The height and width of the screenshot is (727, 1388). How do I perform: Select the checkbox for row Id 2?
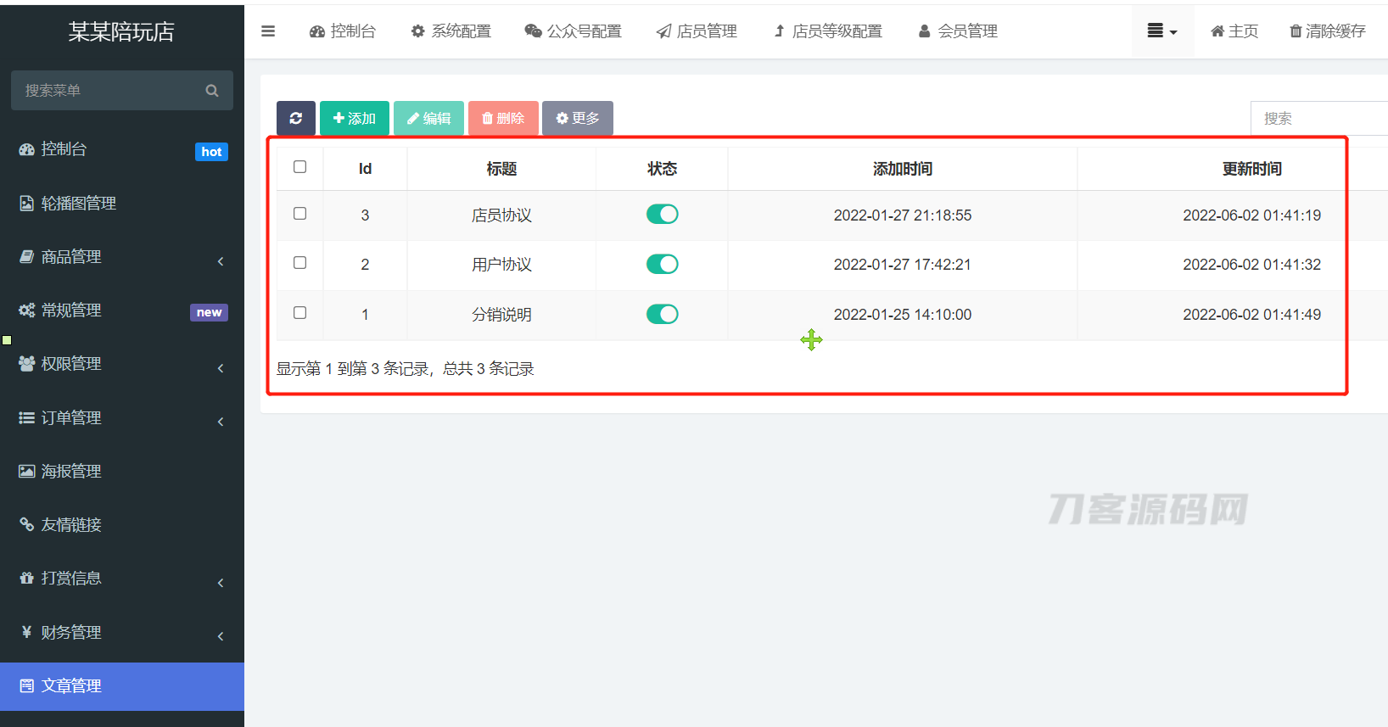(x=300, y=263)
